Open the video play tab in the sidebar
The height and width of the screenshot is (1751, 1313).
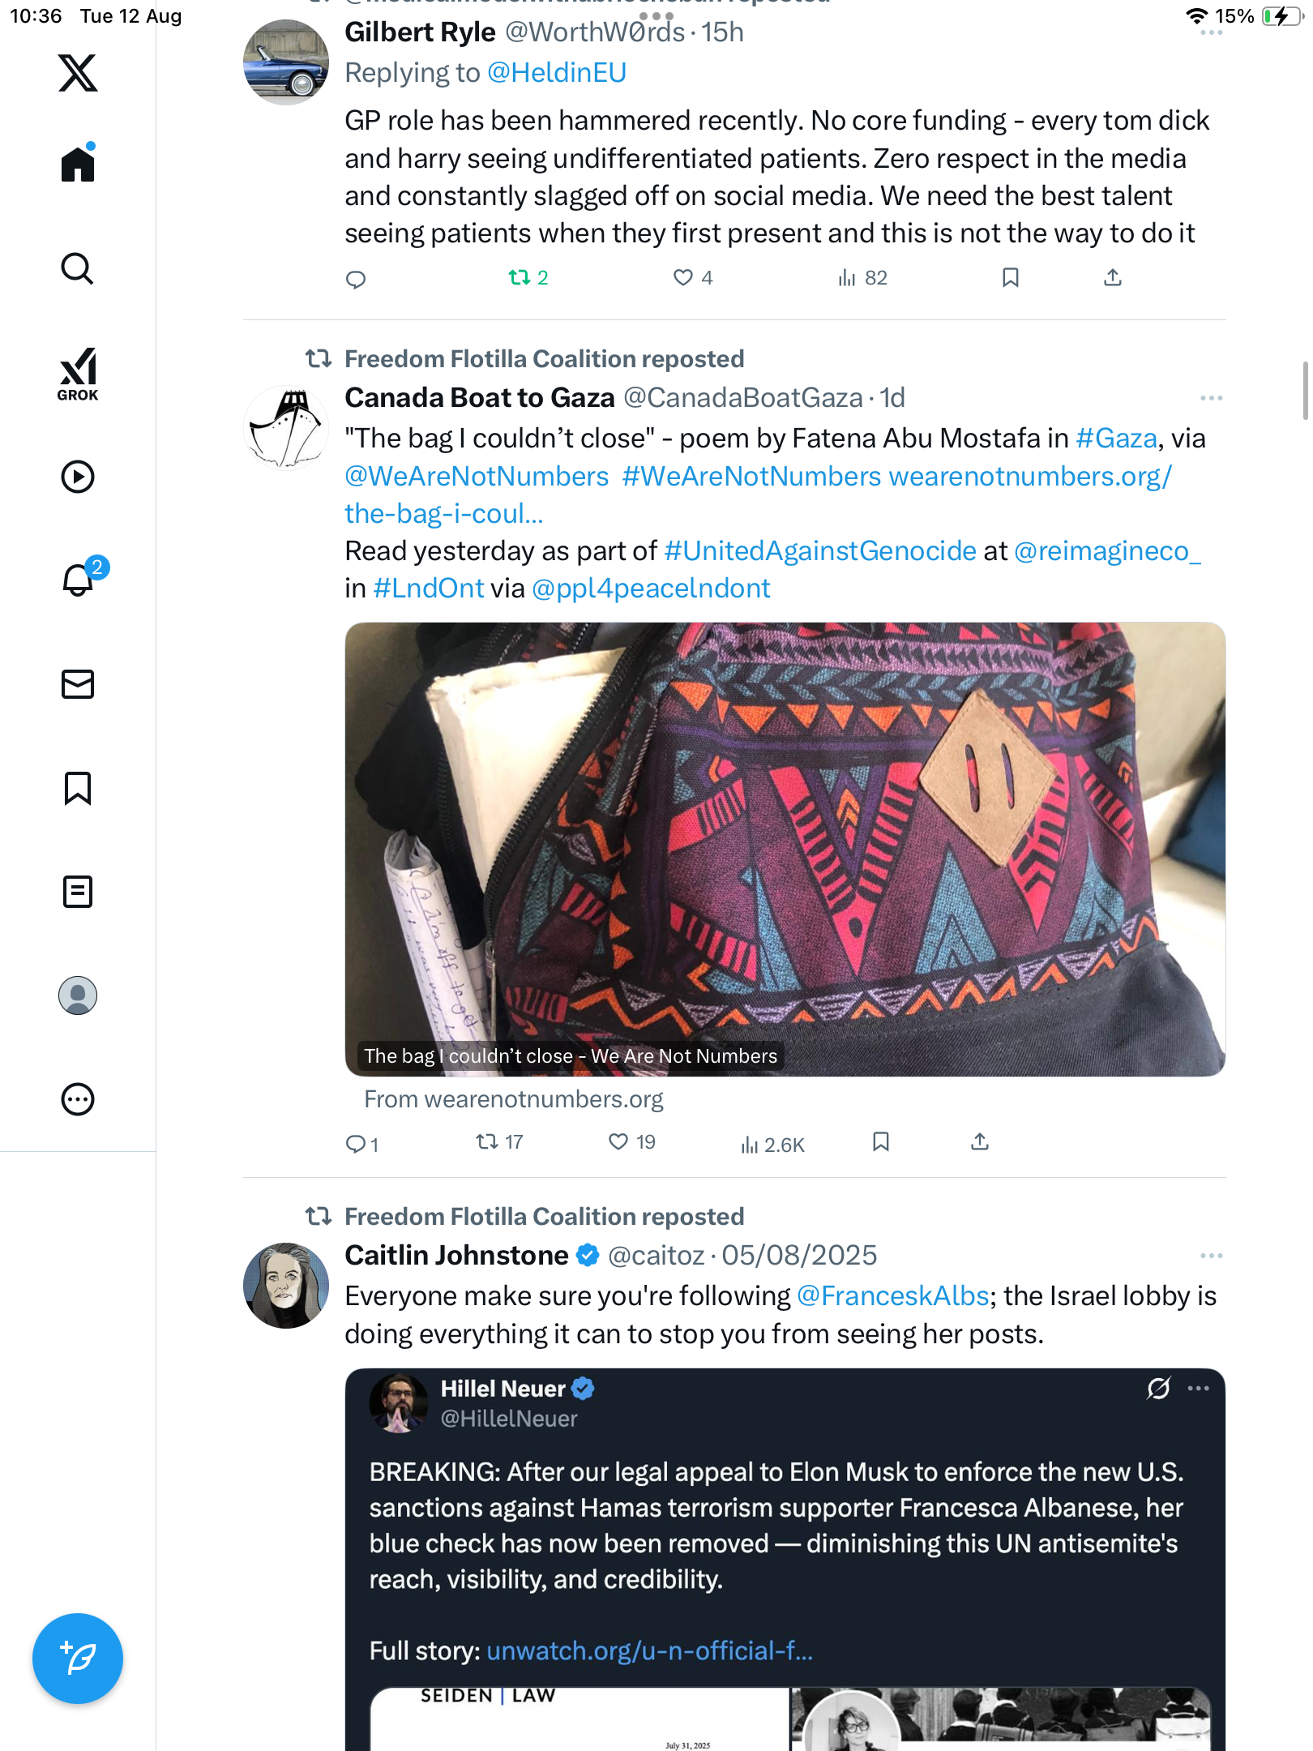tap(78, 477)
